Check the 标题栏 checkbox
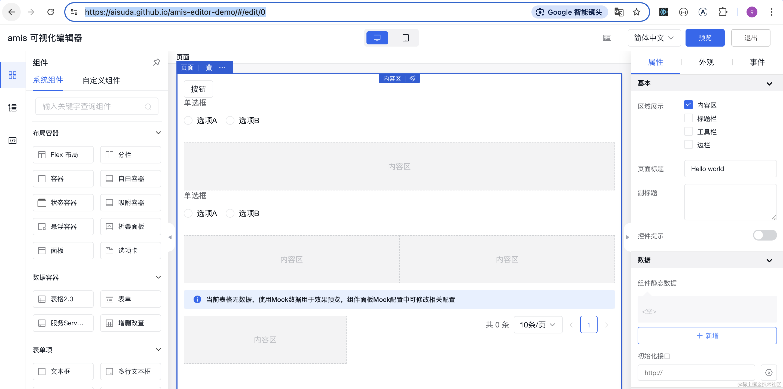This screenshot has width=783, height=389. click(688, 118)
